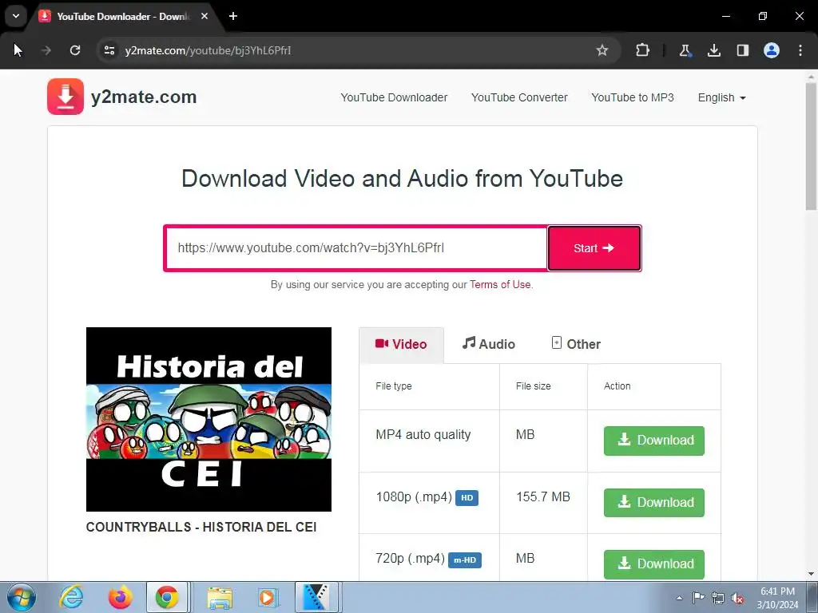Click the y2mate red download logo
Screen dimensions: 818x613
point(66,97)
